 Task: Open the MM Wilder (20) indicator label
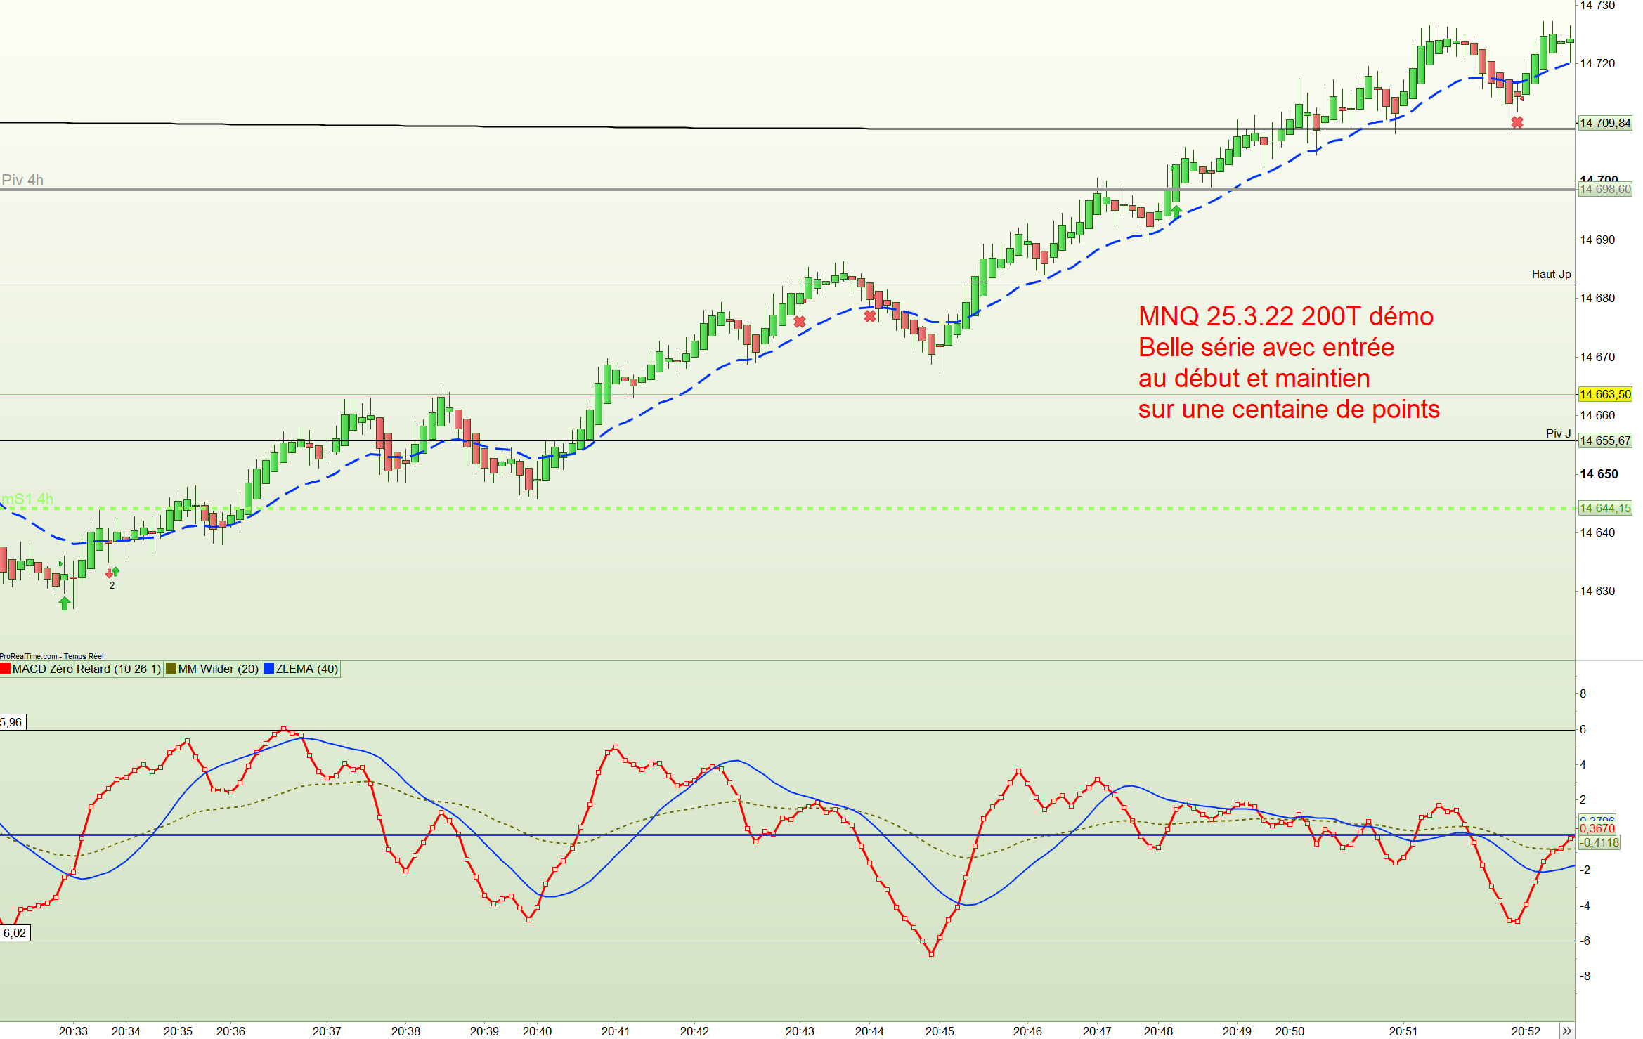pyautogui.click(x=218, y=669)
